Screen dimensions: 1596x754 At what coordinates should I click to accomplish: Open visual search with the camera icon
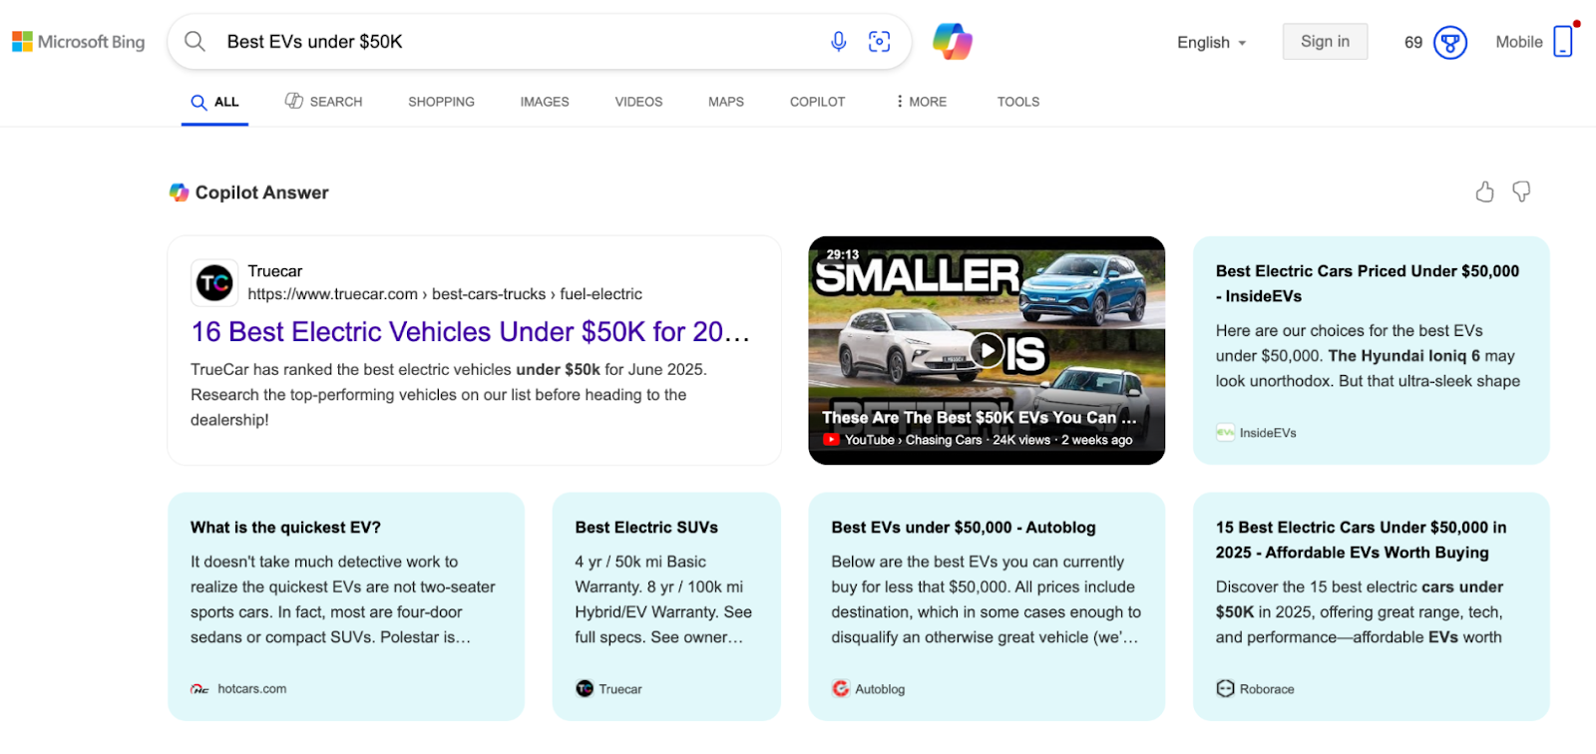[x=879, y=41]
